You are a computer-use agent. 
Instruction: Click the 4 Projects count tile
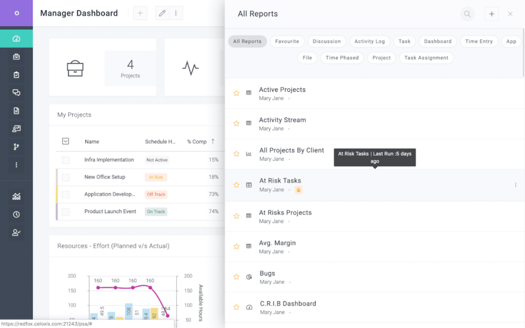(130, 68)
